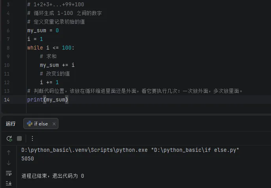The height and width of the screenshot is (188, 271).
Task: Click the up arrow in console sidebar
Action: coord(9,152)
